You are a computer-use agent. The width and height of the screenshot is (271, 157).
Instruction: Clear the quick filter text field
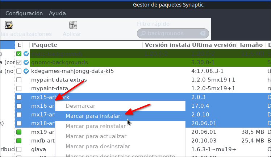[x=203, y=33]
